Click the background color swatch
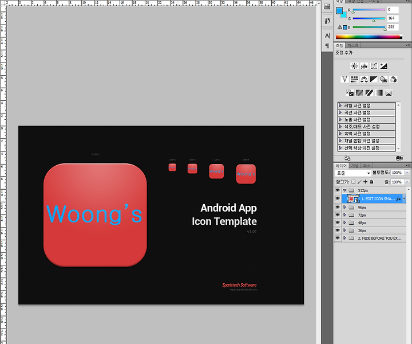The width and height of the screenshot is (412, 344). click(x=344, y=15)
